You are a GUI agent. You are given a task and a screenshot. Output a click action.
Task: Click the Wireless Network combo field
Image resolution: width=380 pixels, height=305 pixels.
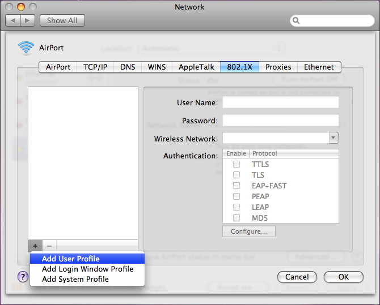click(276, 138)
